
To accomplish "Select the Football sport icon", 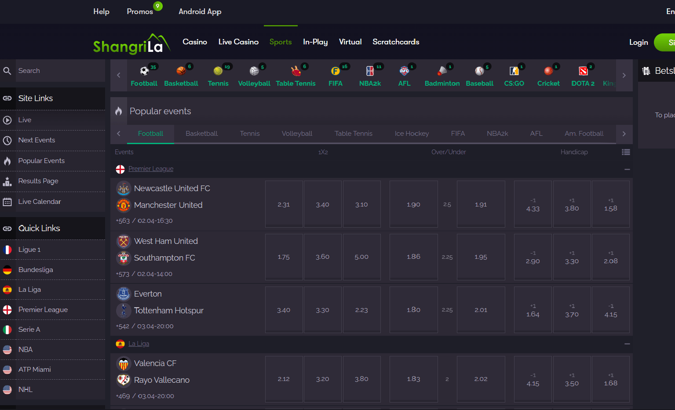I will tap(144, 71).
